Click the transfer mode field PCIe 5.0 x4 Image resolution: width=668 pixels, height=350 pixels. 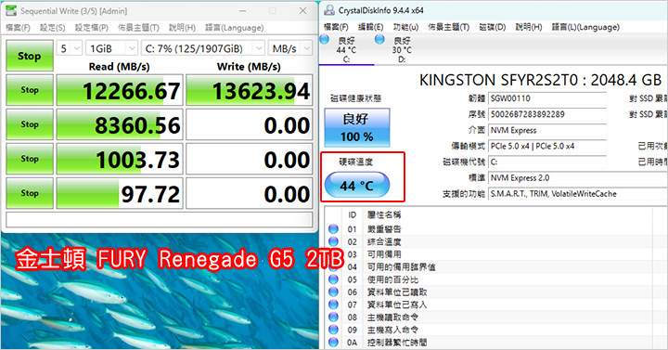(x=547, y=147)
